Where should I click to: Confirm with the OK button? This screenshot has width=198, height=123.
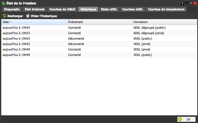186,119
